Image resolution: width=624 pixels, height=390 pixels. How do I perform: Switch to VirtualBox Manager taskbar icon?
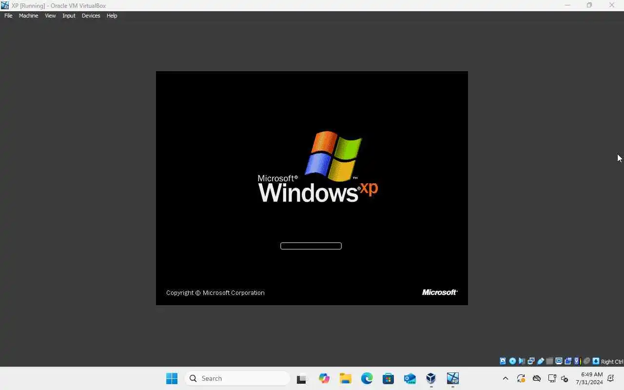[431, 378]
